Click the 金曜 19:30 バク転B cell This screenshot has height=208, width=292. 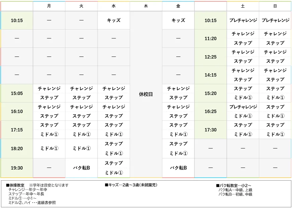(x=178, y=168)
